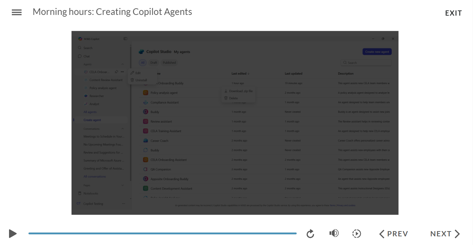The height and width of the screenshot is (245, 473).
Task: Choose Delete from the row menu
Action: 231,98
